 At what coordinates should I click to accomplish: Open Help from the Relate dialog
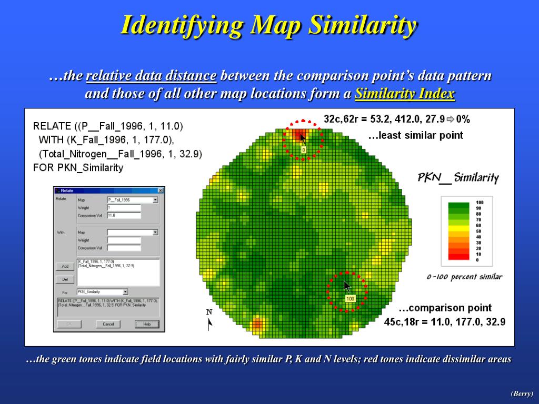pyautogui.click(x=147, y=324)
